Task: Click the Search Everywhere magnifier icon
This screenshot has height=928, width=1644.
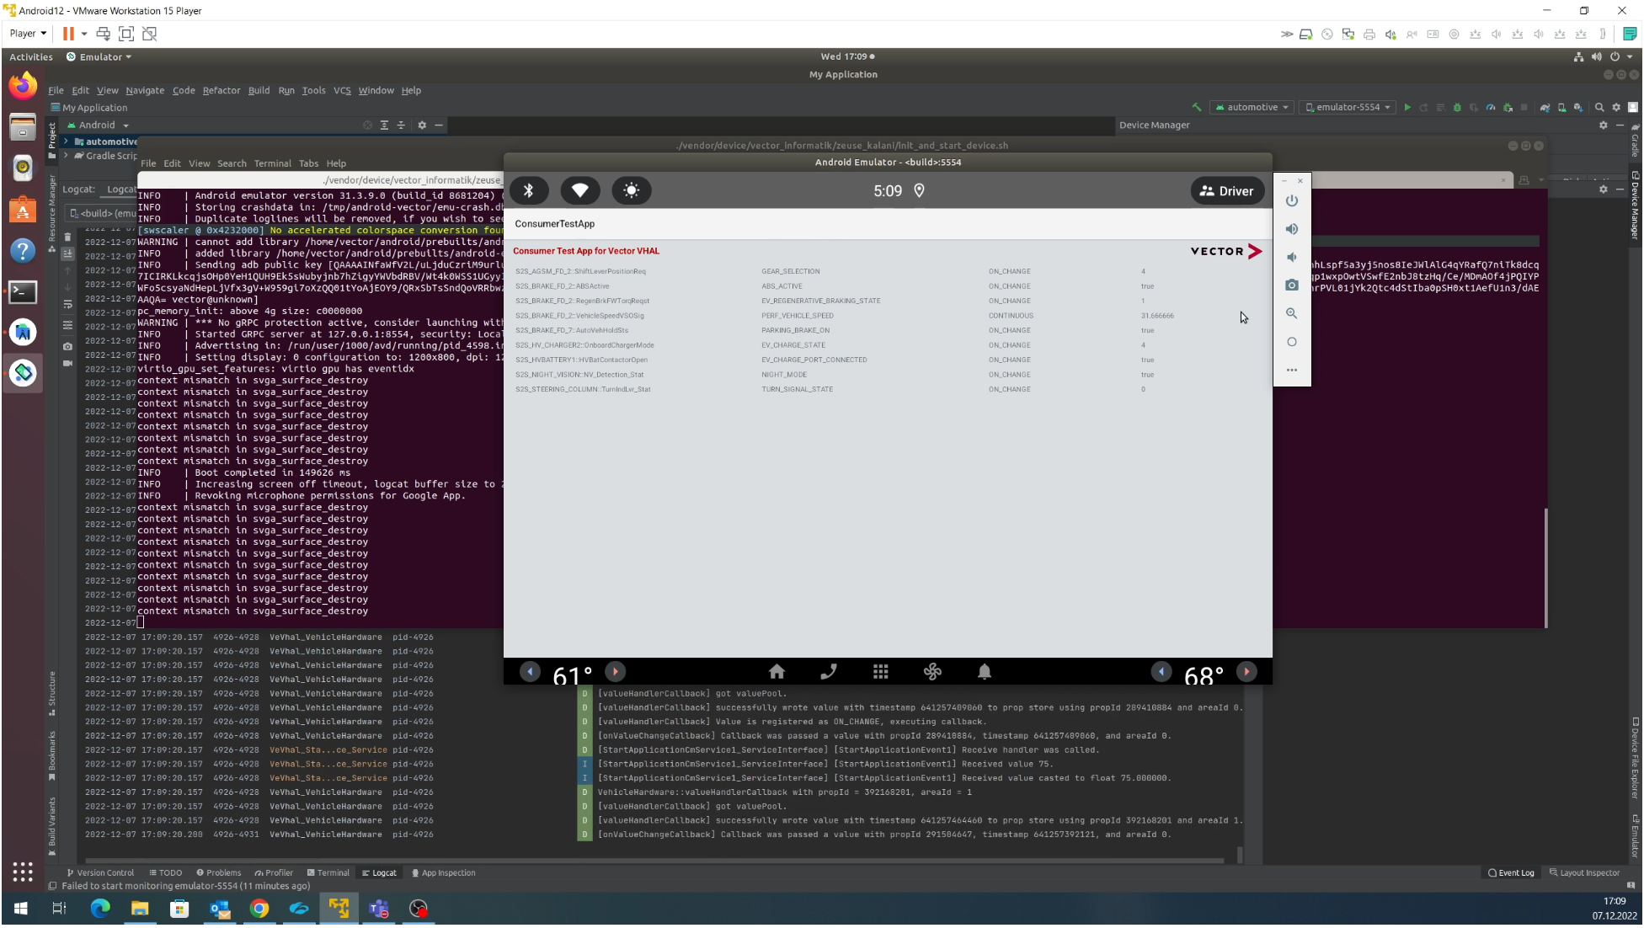Action: (x=1599, y=107)
